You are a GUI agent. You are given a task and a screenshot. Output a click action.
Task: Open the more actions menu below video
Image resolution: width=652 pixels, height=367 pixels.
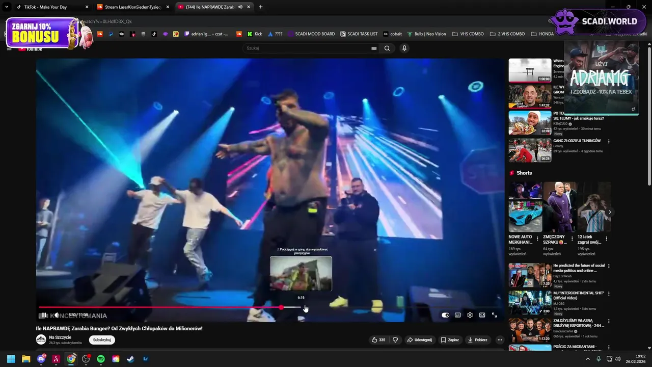point(500,340)
